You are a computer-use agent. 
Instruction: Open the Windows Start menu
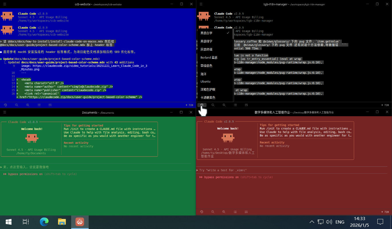[8, 222]
